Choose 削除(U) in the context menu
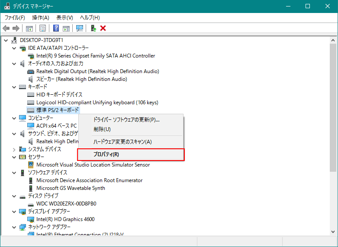The height and width of the screenshot is (247, 338). (x=131, y=129)
